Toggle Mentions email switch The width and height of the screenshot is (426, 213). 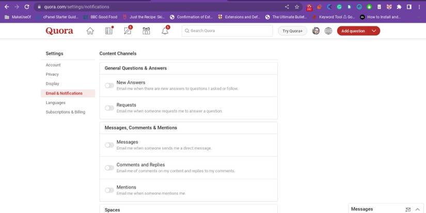tap(109, 190)
